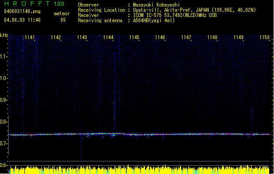Click the 1.0 kHz axis label

click(x=4, y=78)
